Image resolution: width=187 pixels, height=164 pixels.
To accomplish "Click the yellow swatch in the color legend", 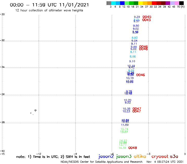I will (141, 3).
